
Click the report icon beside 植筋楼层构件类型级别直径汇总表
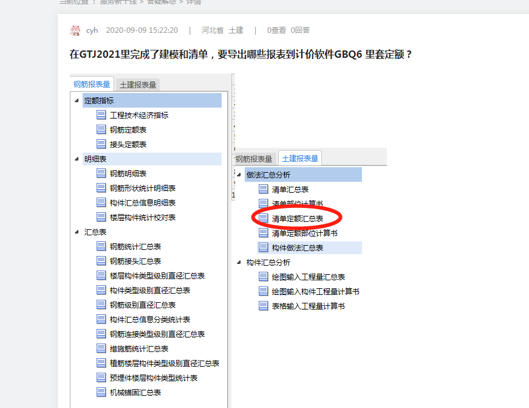click(x=101, y=363)
